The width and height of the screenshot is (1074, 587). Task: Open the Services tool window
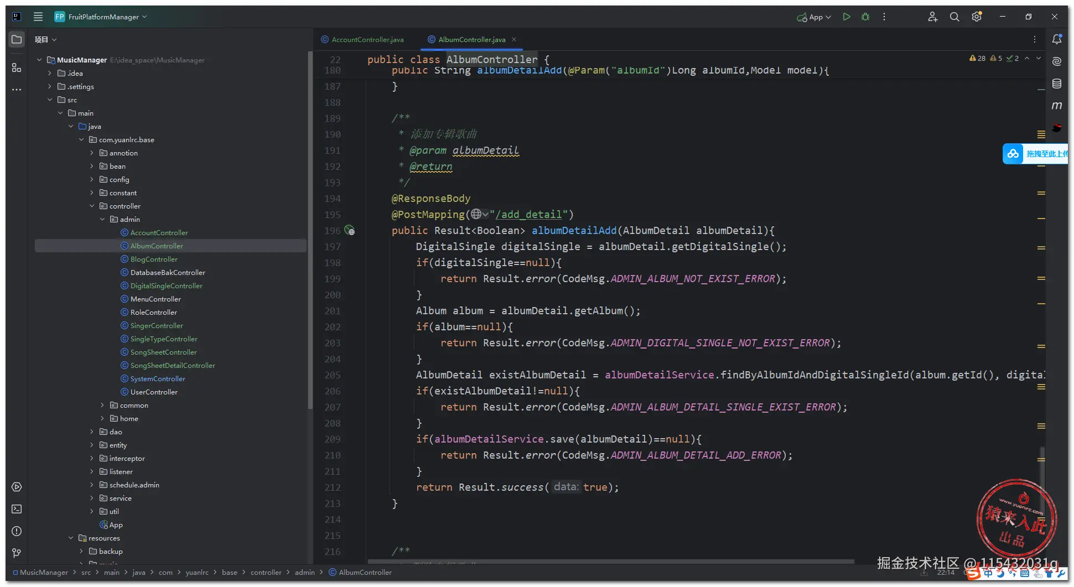click(17, 487)
